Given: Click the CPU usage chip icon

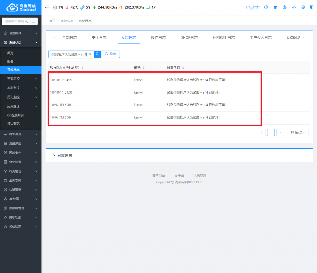Looking at the screenshot, I should [x=55, y=7].
